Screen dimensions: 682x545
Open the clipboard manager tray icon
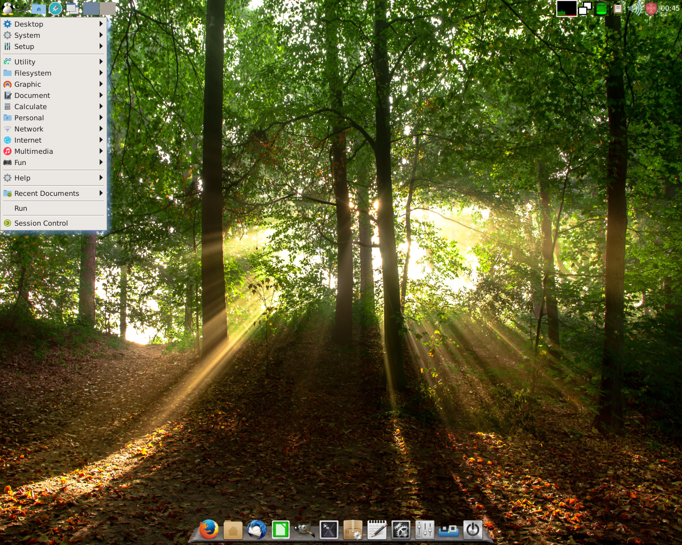coord(618,9)
